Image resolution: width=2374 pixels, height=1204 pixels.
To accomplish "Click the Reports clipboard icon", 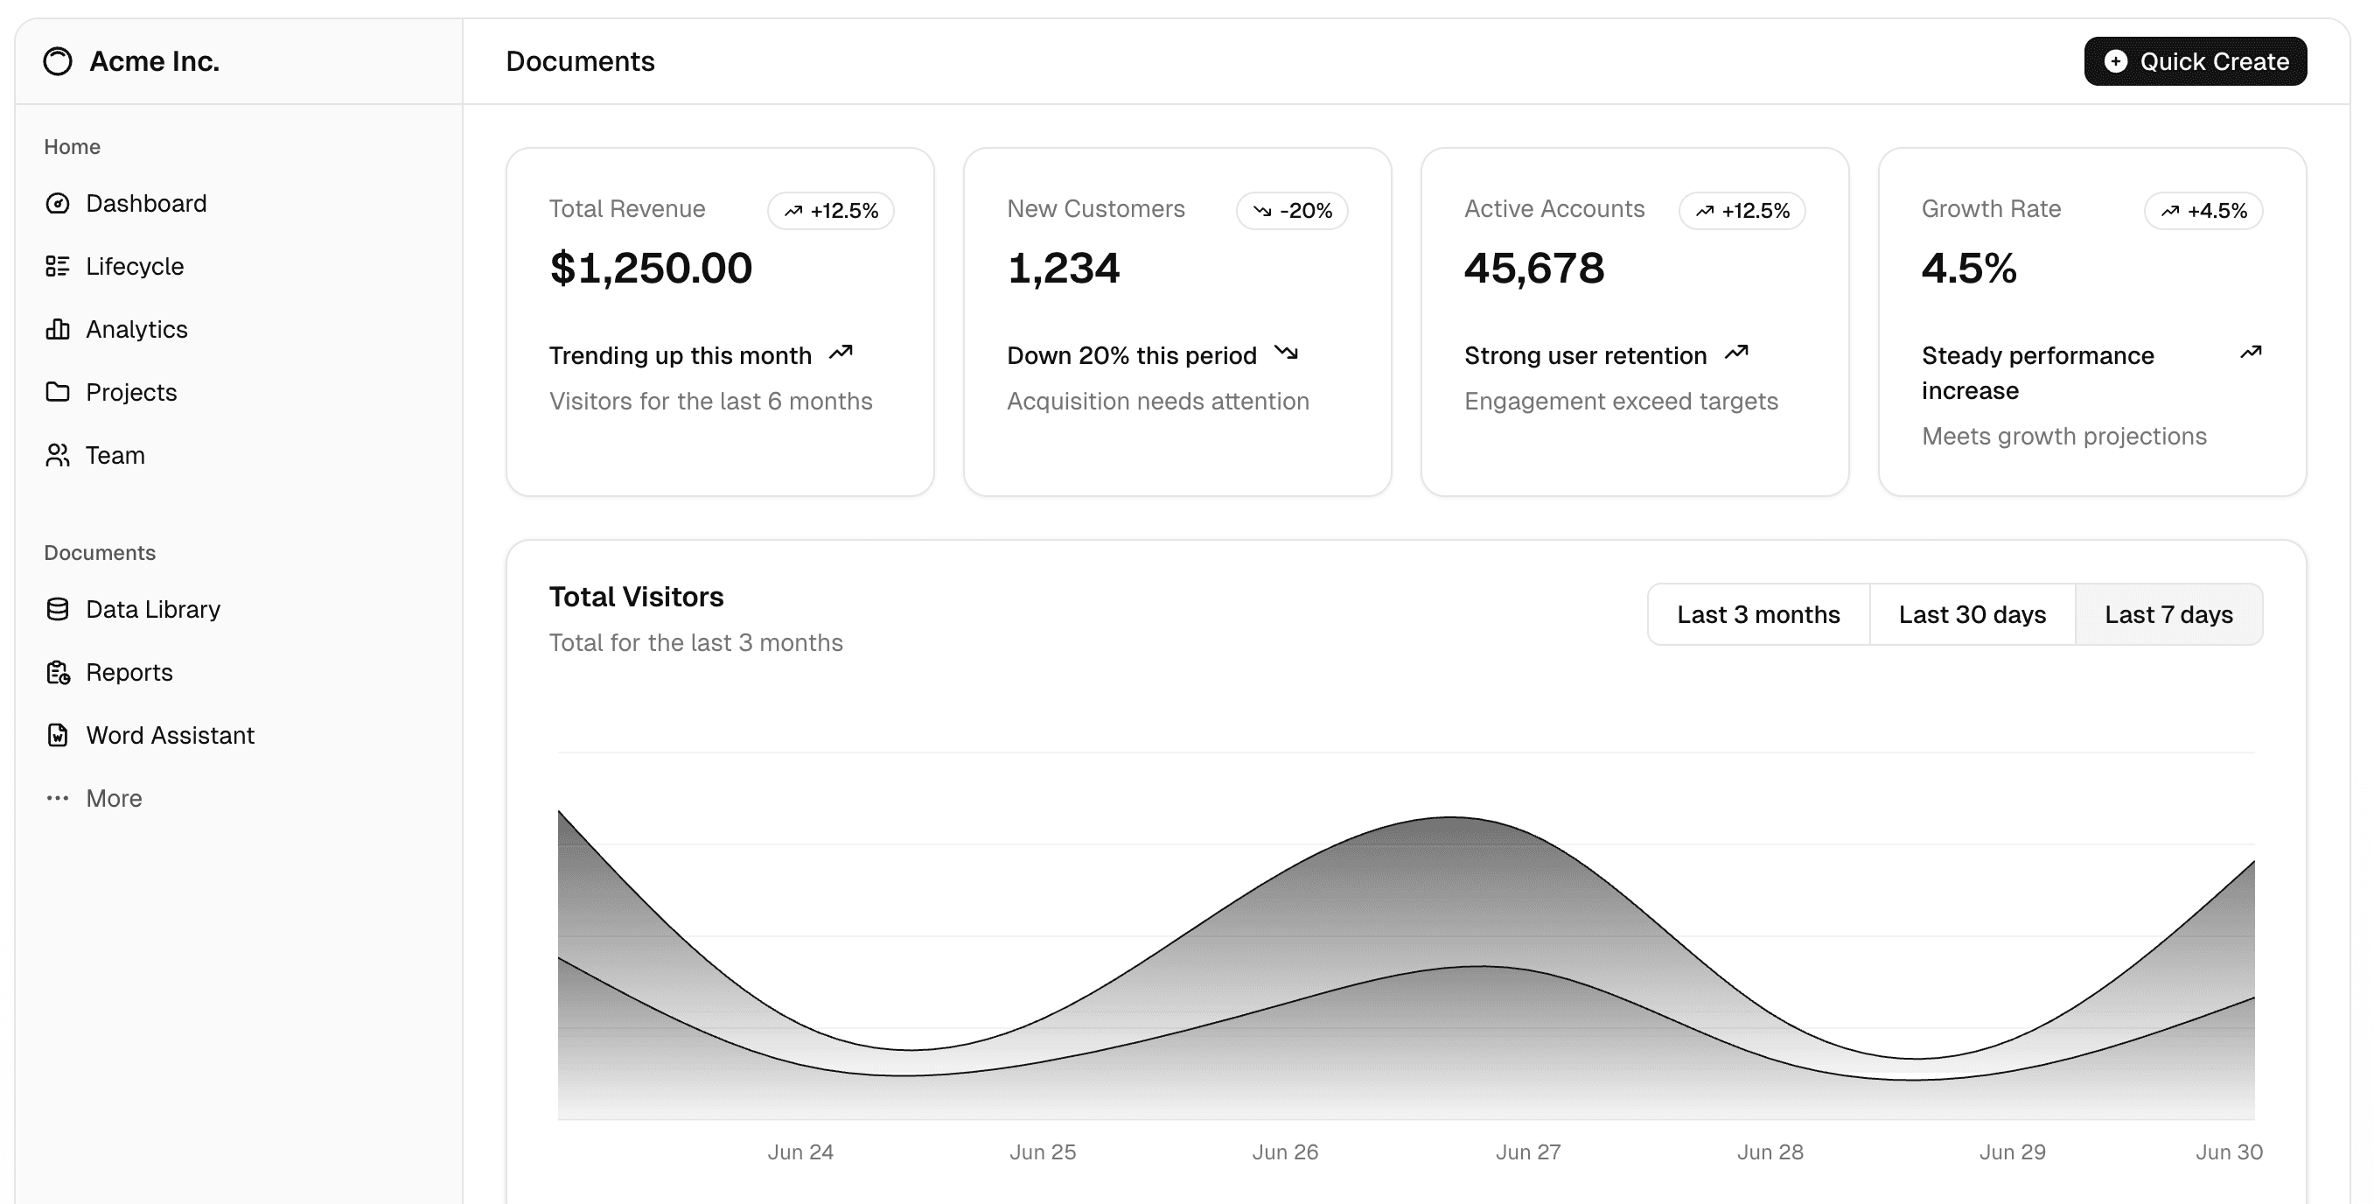I will coord(57,672).
